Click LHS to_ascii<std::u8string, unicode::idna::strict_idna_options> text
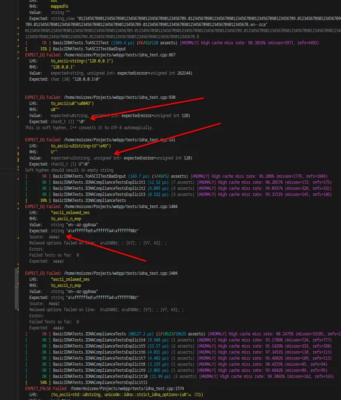This screenshot has height=400, width=341. tap(127, 394)
